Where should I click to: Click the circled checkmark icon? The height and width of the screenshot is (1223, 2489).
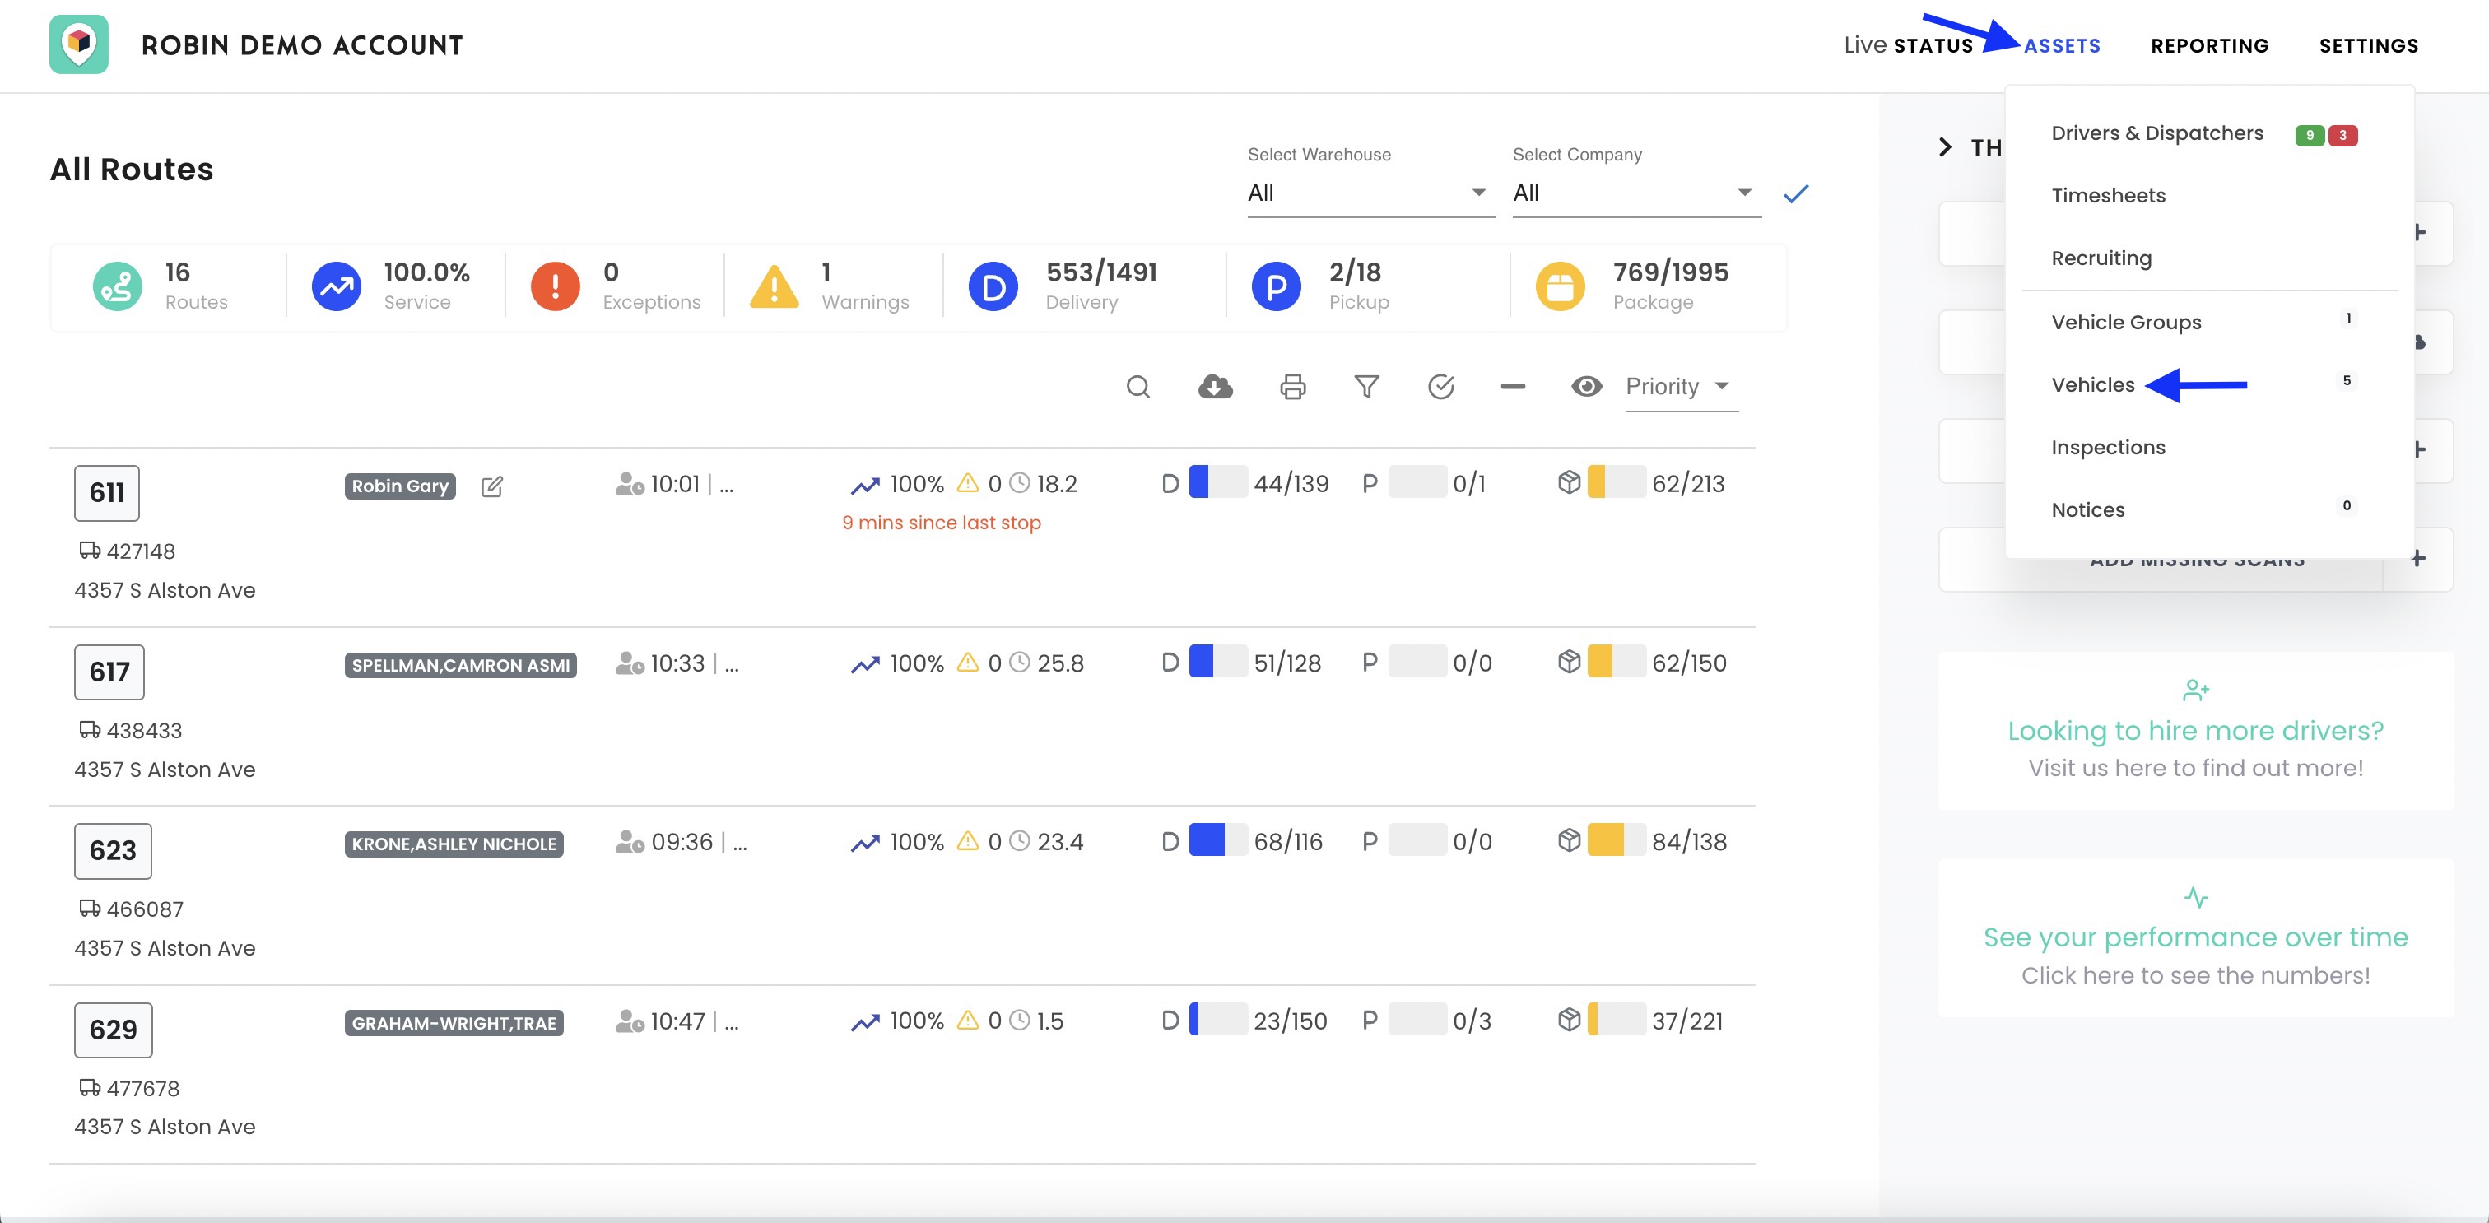pyautogui.click(x=1440, y=388)
